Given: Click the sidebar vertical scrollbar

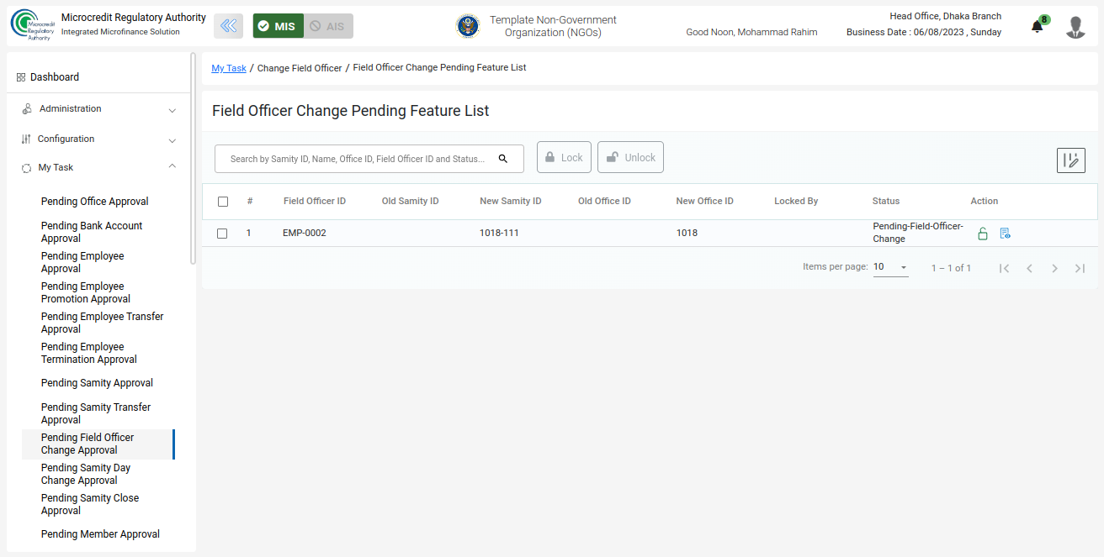Looking at the screenshot, I should pyautogui.click(x=193, y=160).
